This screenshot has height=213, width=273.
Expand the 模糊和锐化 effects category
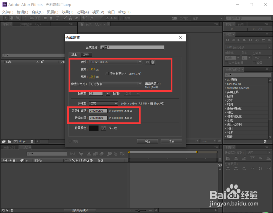pyautogui.click(x=225, y=116)
